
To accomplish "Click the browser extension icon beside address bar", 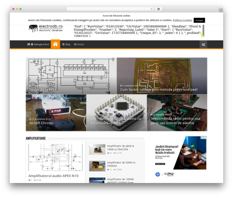I will (158, 9).
